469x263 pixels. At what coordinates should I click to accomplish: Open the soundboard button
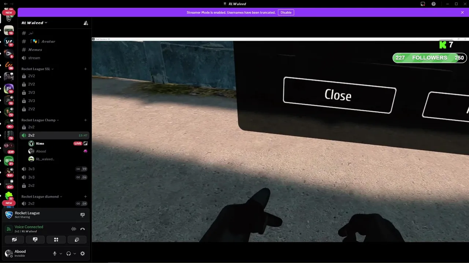click(x=77, y=240)
